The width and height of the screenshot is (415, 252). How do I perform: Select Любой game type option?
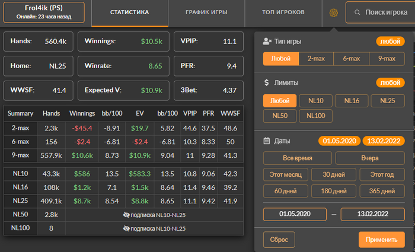[281, 59]
